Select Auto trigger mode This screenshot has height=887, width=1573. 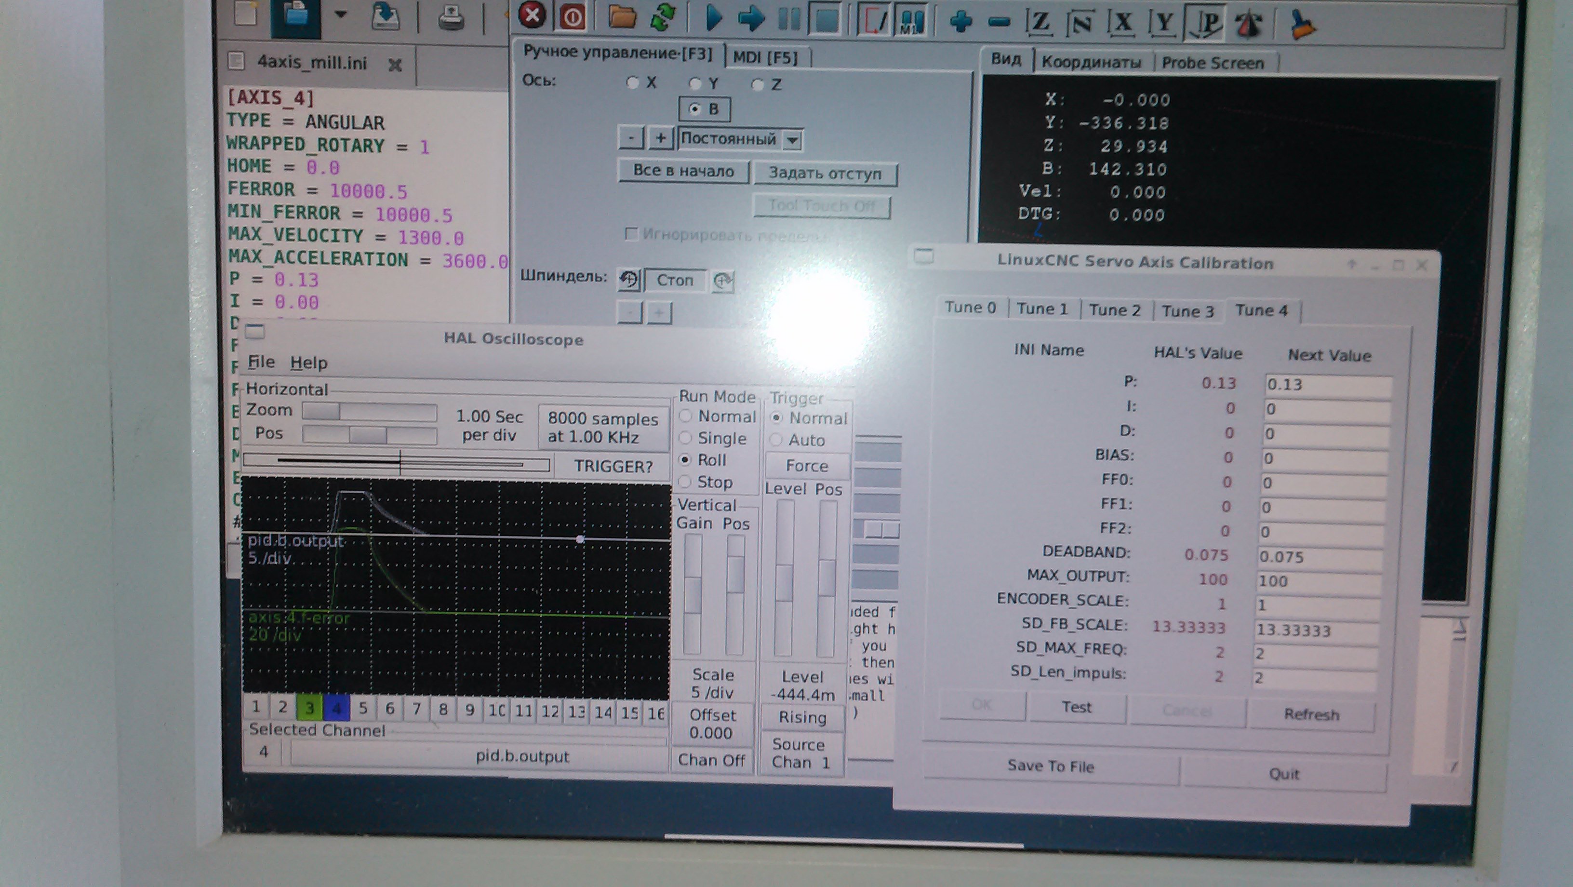[x=777, y=440]
